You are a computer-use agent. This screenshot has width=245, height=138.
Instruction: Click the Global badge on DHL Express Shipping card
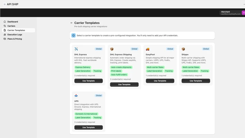tap(134, 49)
